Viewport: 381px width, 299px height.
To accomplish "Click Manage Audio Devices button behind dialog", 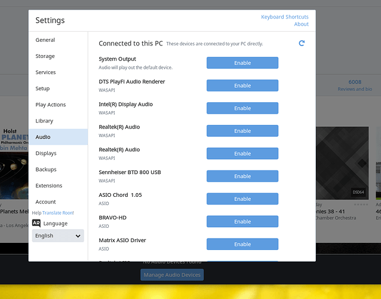I will coord(172,274).
